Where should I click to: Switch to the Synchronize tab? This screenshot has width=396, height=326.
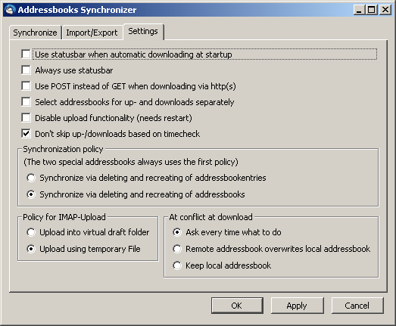point(36,33)
